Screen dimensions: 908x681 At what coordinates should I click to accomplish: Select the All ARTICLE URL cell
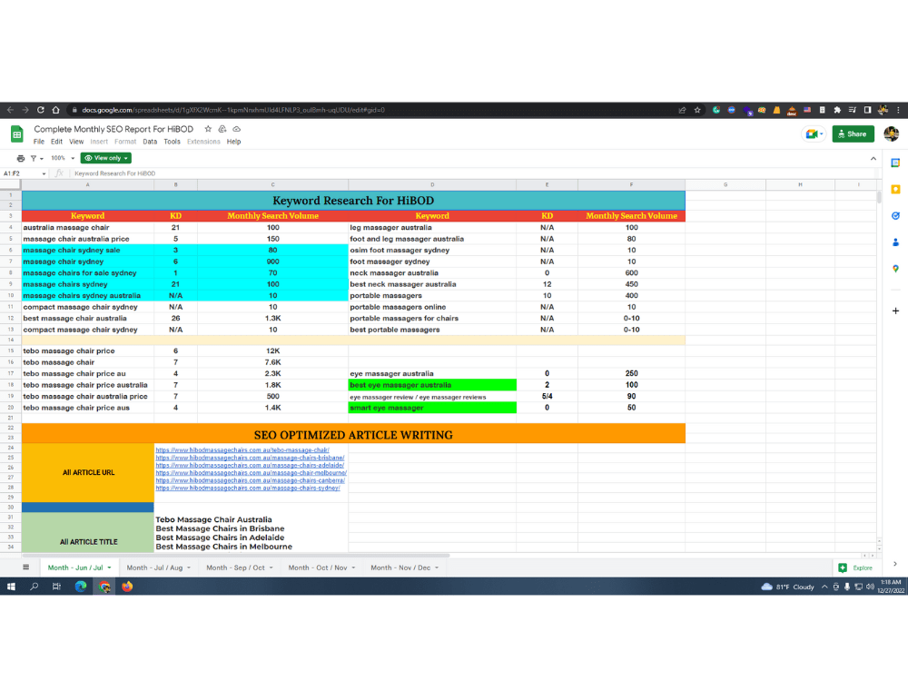coord(88,472)
